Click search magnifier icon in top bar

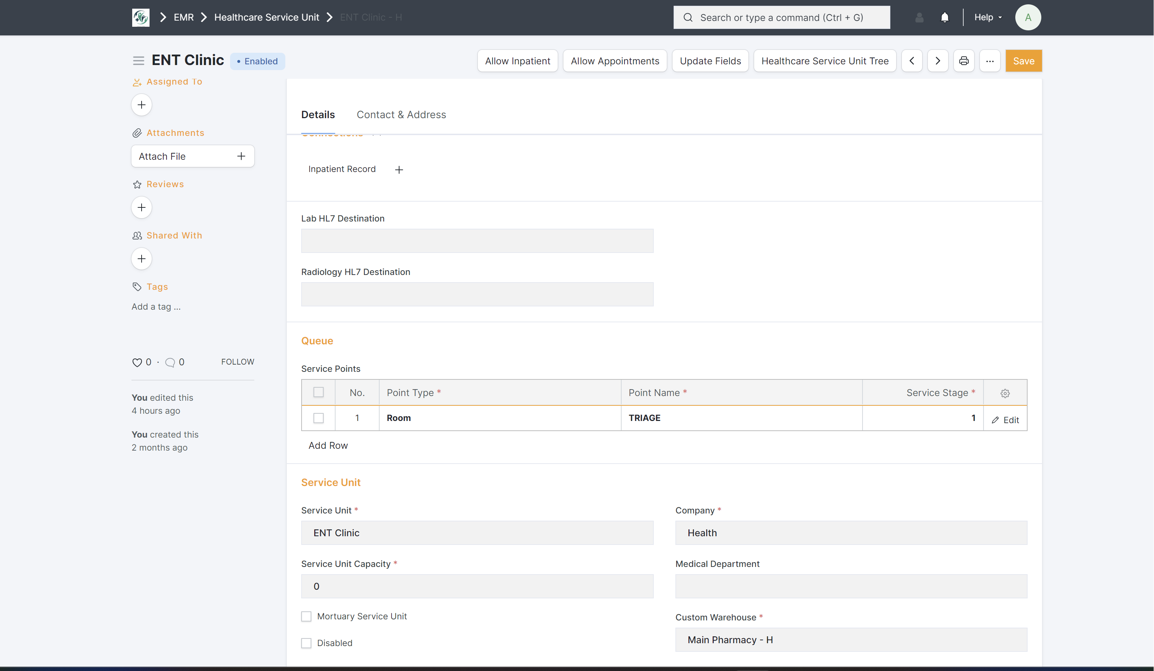(x=688, y=17)
